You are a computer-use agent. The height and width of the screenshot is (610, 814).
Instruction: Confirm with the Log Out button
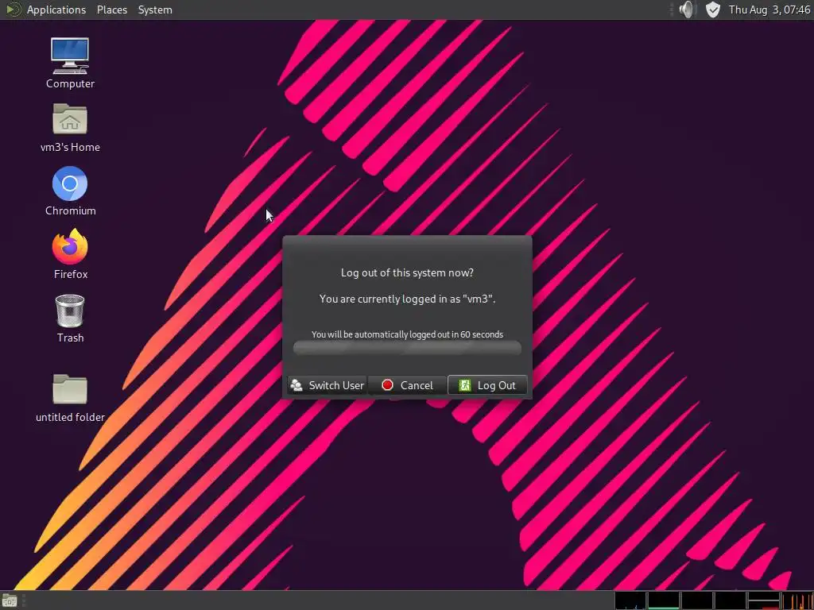[487, 385]
